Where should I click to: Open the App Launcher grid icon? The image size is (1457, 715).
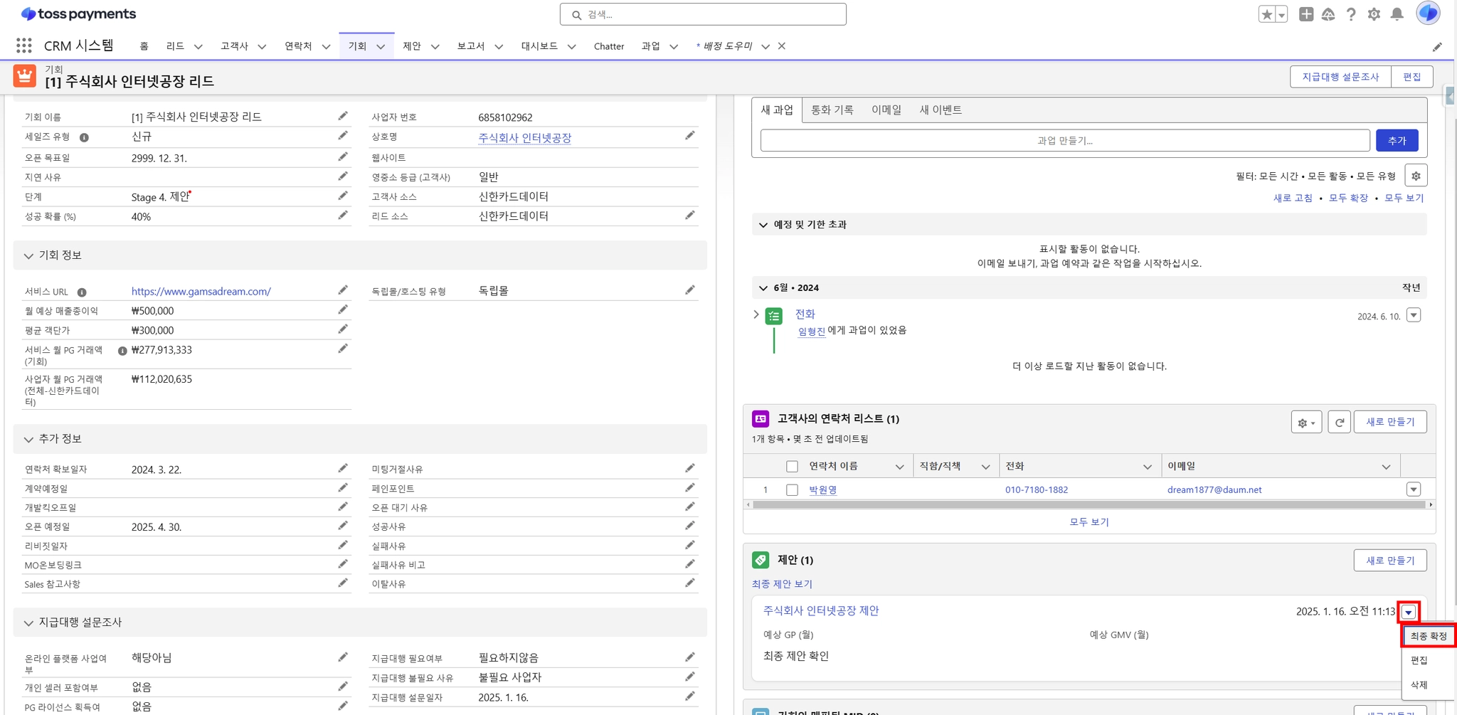tap(23, 46)
